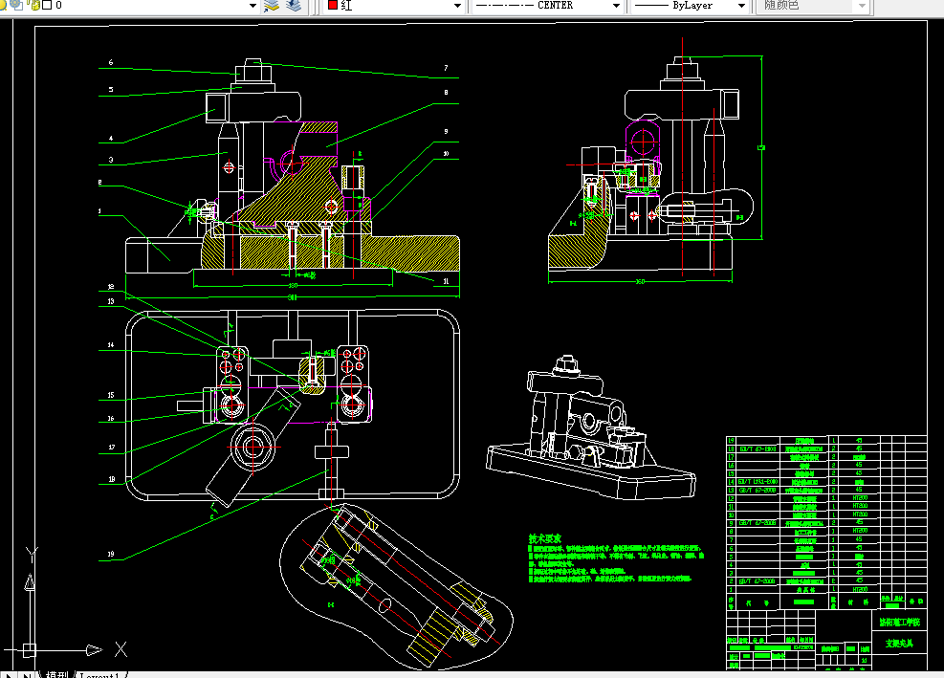Expand the color control dropdown showing 红

click(457, 6)
